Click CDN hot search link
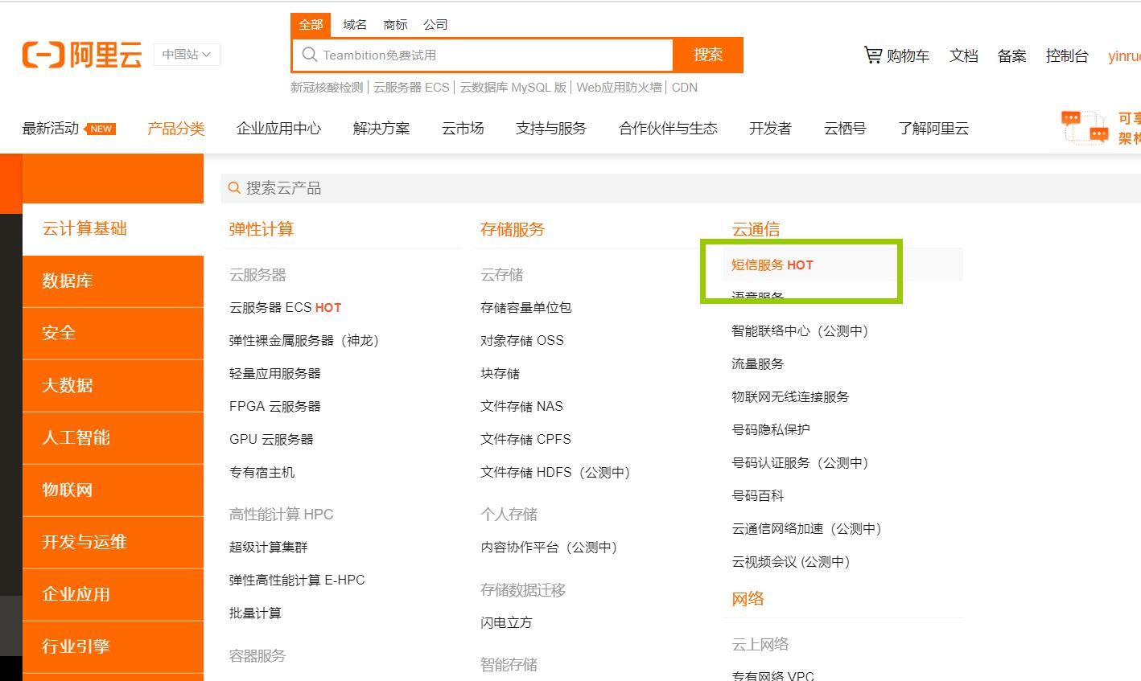 tap(685, 88)
